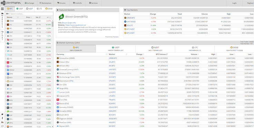Switch to the NZDT tab in the left market panel

pyautogui.click(x=29, y=9)
